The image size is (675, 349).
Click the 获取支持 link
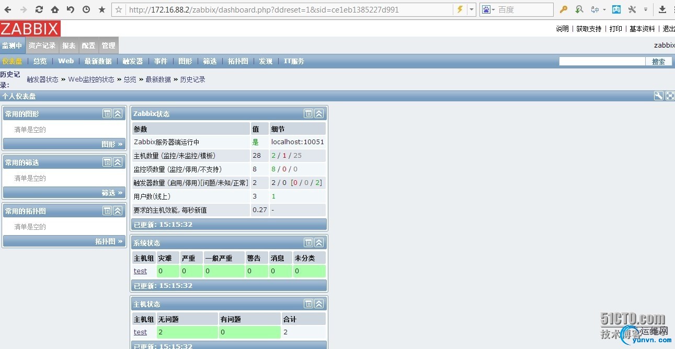click(589, 29)
